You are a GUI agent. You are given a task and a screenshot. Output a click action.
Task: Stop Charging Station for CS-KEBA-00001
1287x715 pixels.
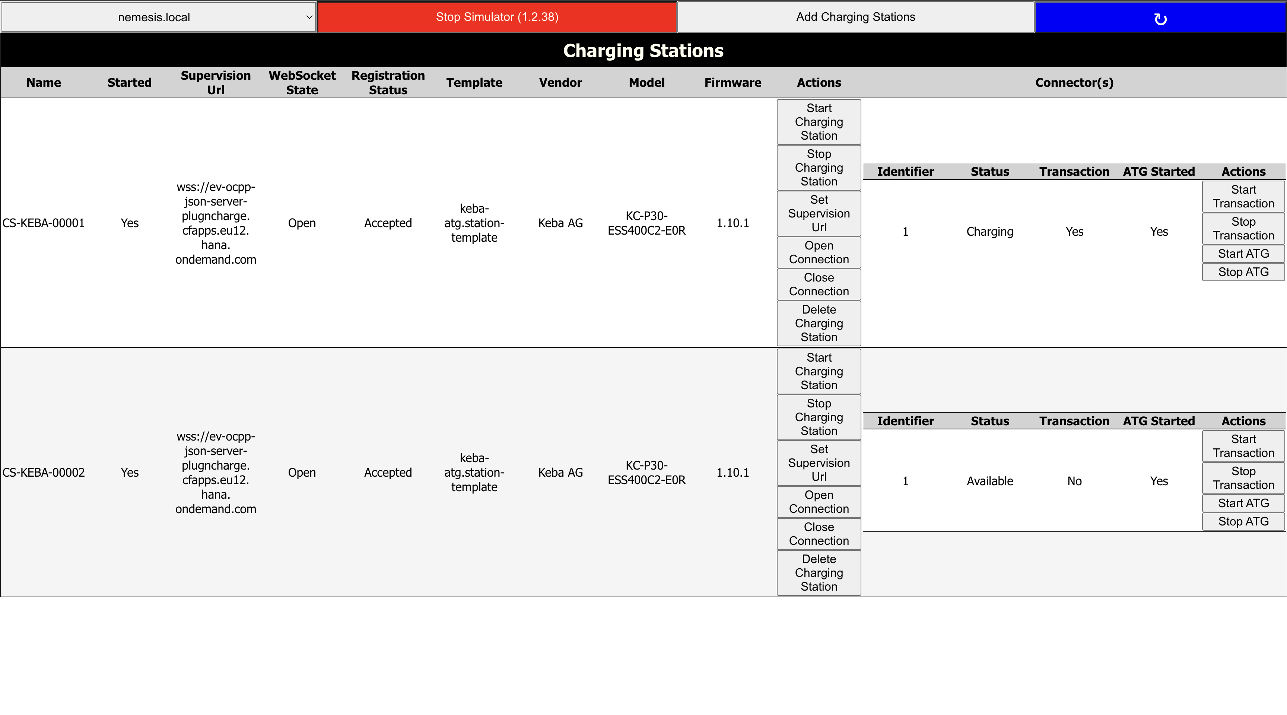(819, 168)
